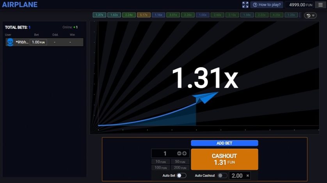Increase bet with plus icon
This screenshot has width=327, height=183.
[185, 153]
